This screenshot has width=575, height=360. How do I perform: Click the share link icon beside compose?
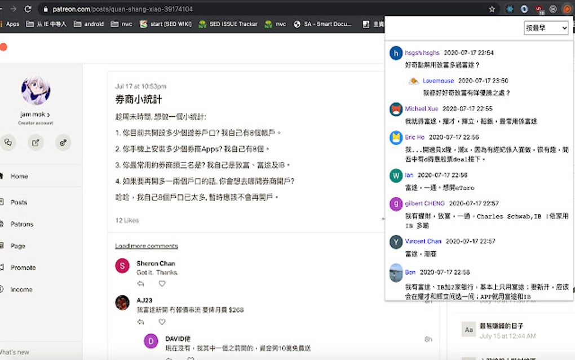pyautogui.click(x=62, y=143)
